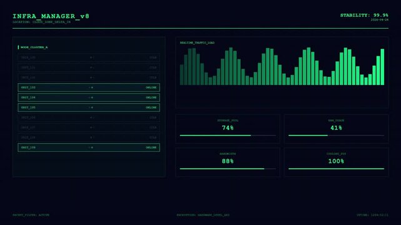Click ENCRYPTION: HARDWARE_LEVEL_AES footer status
The width and height of the screenshot is (401, 225).
[203, 215]
